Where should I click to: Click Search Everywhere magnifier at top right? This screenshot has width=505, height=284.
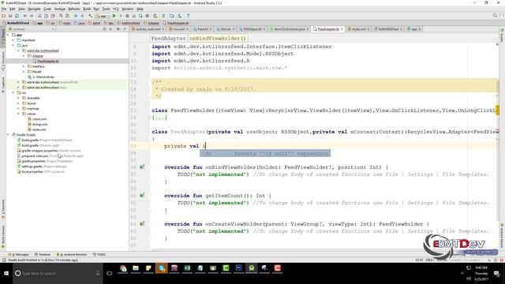[x=495, y=16]
